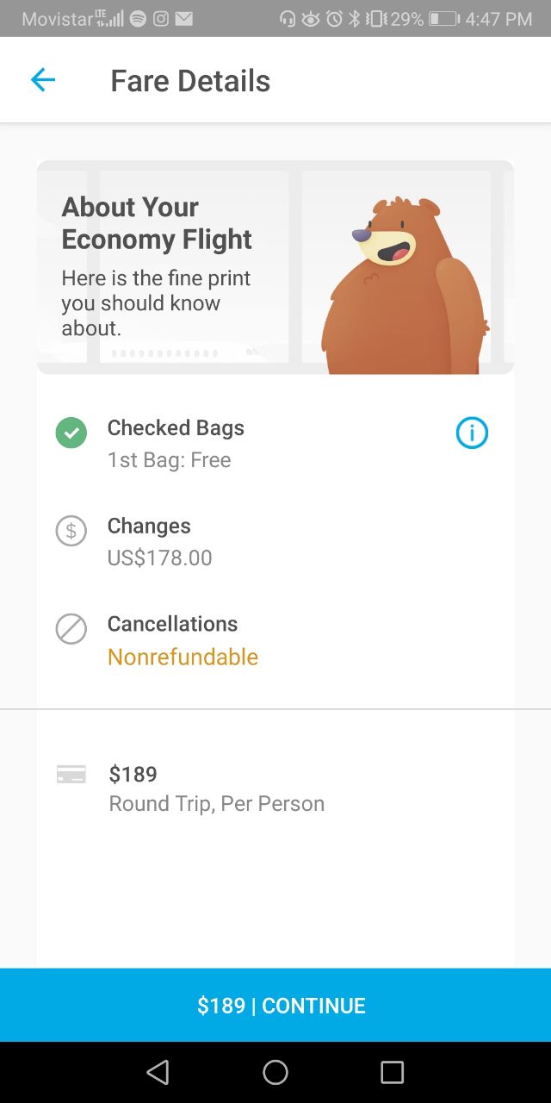Tap the green checkmark beside Checked Bags
The image size is (551, 1103).
pyautogui.click(x=71, y=433)
